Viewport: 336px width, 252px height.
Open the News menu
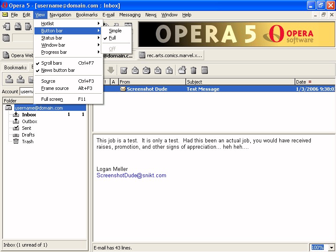[x=151, y=15]
